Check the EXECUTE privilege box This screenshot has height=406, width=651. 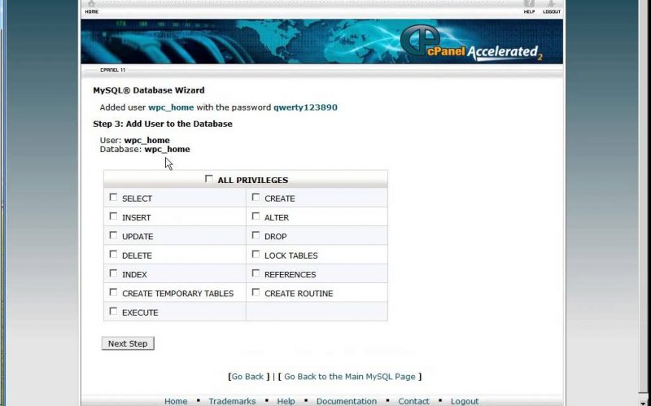click(x=113, y=311)
